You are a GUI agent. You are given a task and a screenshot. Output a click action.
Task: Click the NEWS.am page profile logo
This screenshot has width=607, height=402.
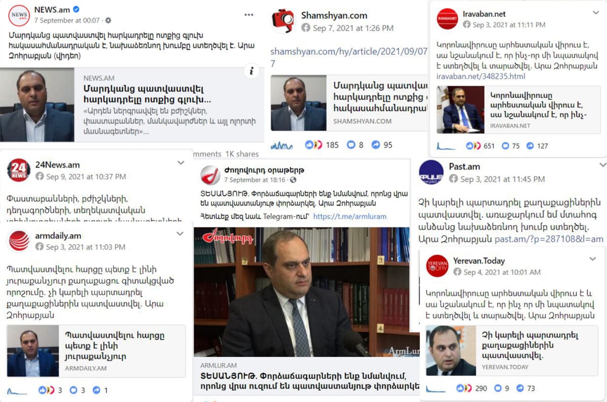19,15
